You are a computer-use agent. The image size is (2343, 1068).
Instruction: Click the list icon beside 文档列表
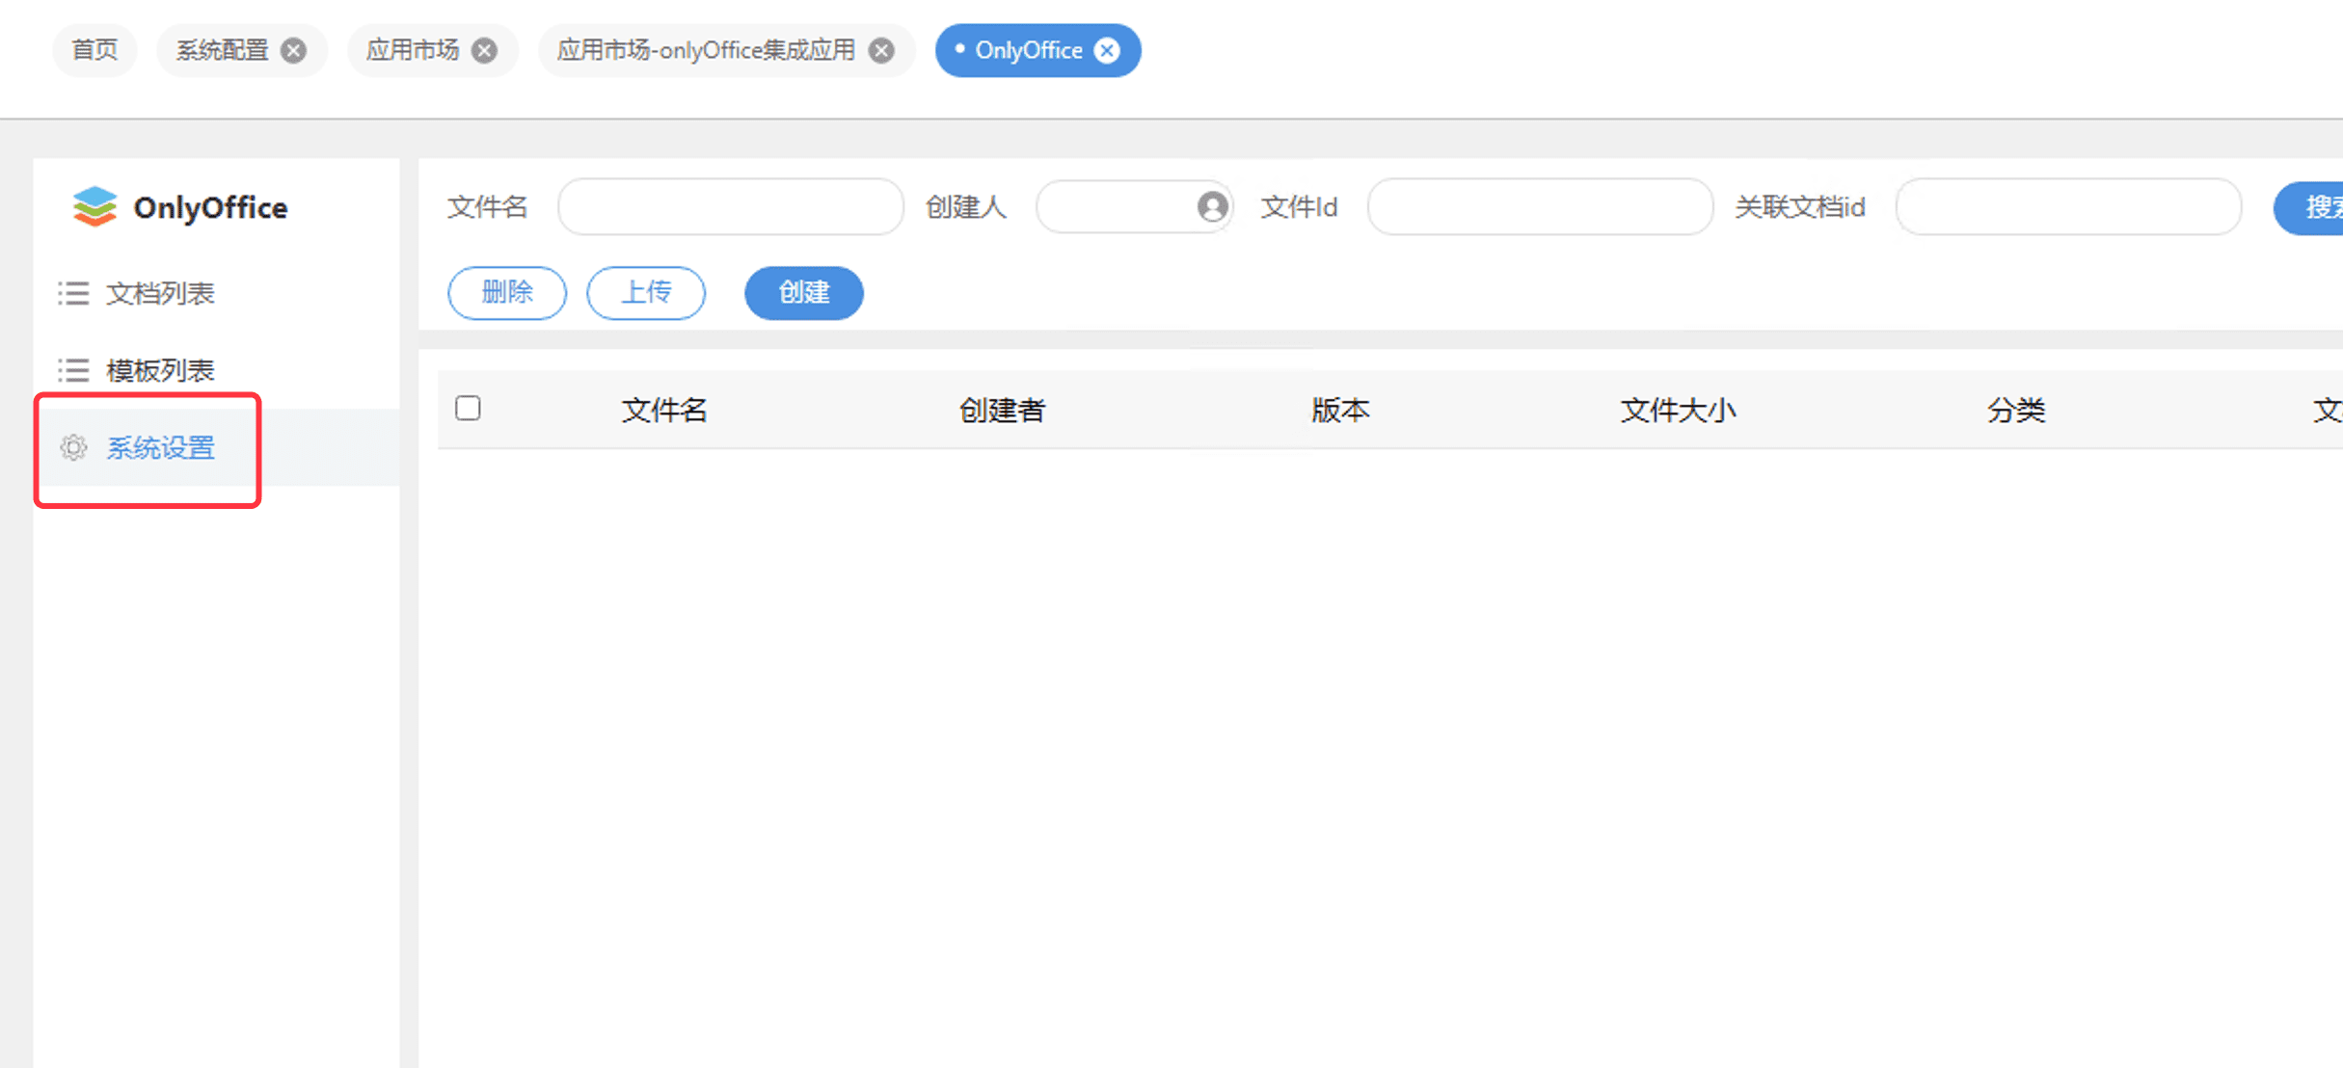(72, 293)
